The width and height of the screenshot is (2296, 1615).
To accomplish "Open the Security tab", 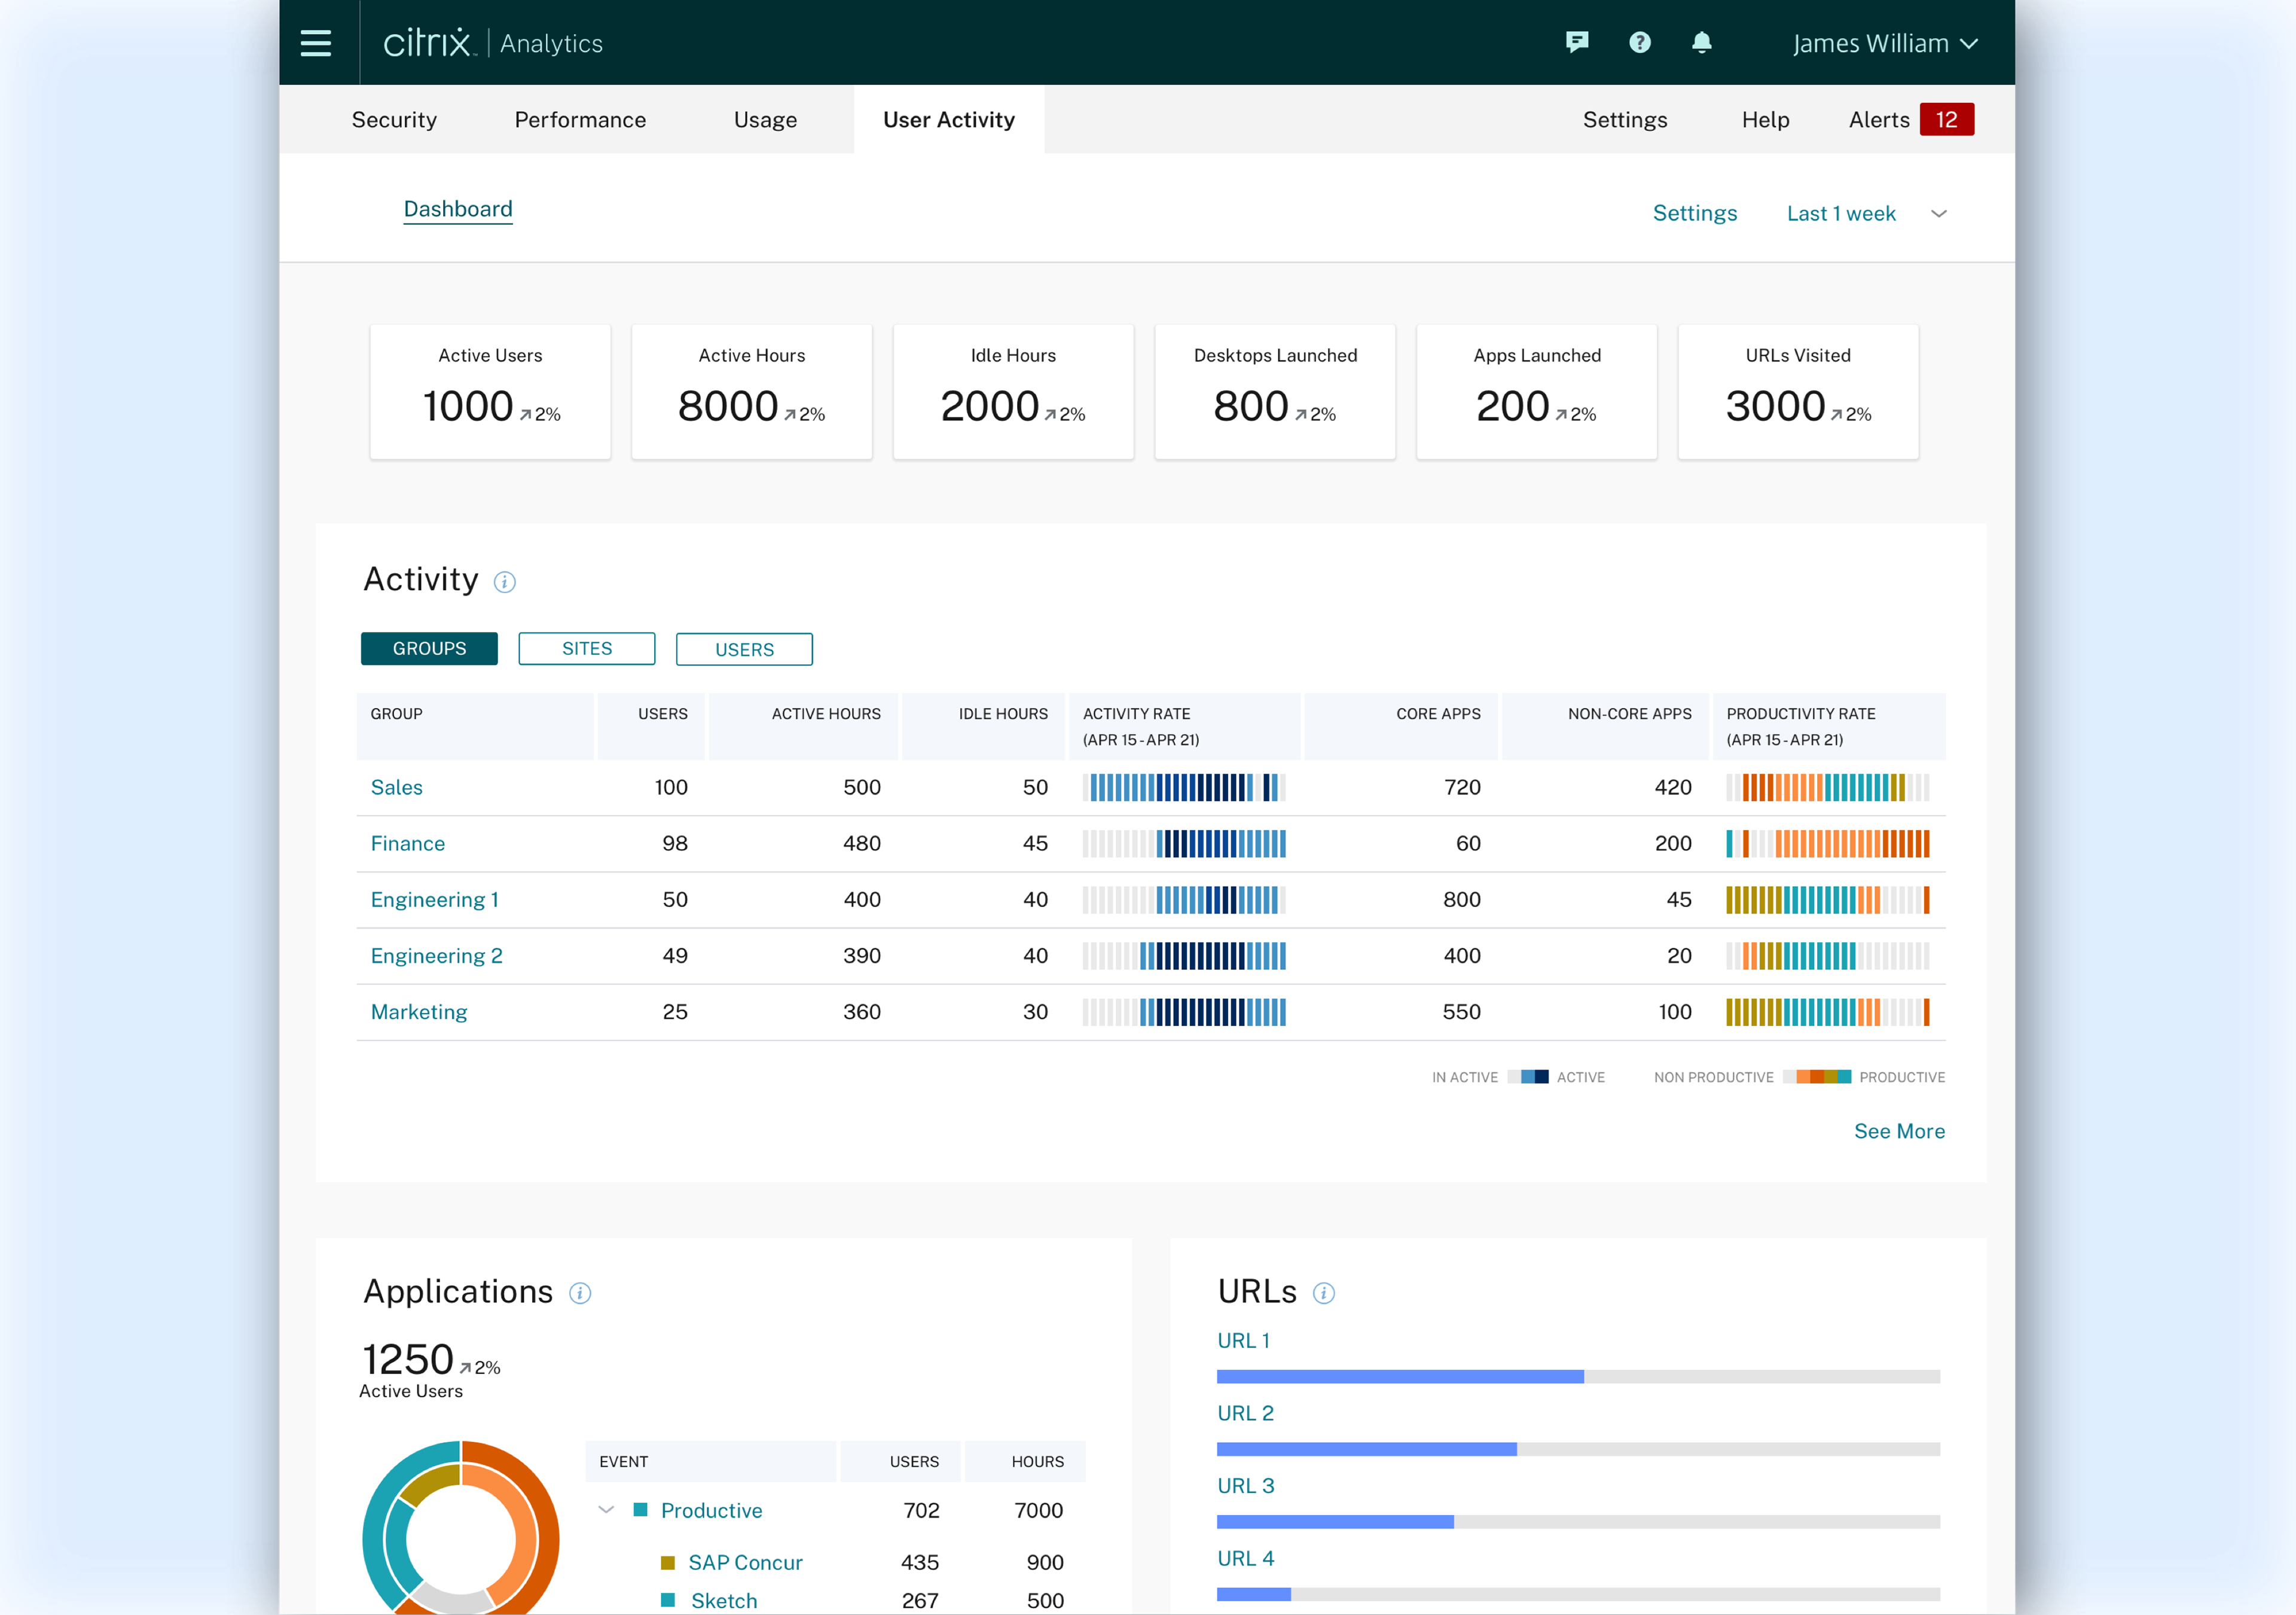I will click(394, 120).
